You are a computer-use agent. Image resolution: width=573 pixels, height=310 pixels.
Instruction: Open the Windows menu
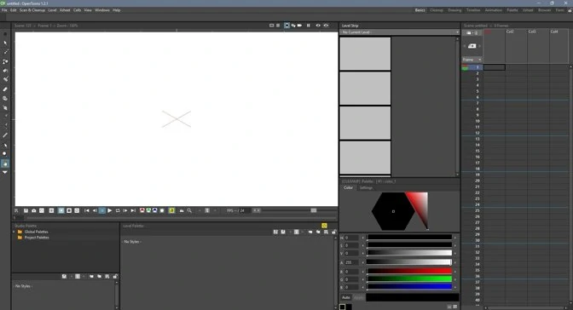click(x=102, y=10)
